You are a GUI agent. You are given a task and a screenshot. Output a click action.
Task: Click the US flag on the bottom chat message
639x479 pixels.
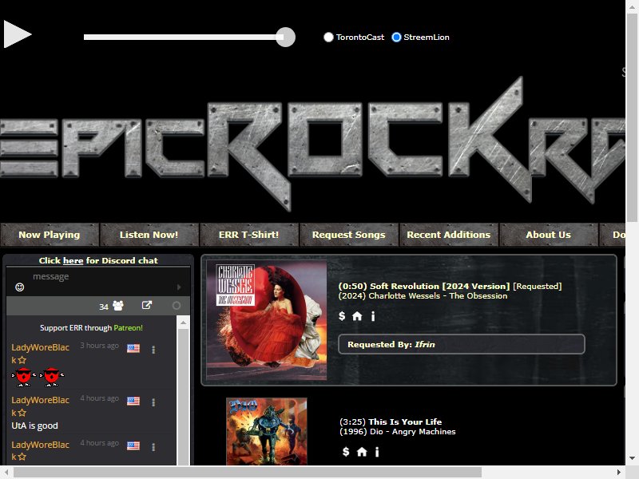click(x=133, y=446)
